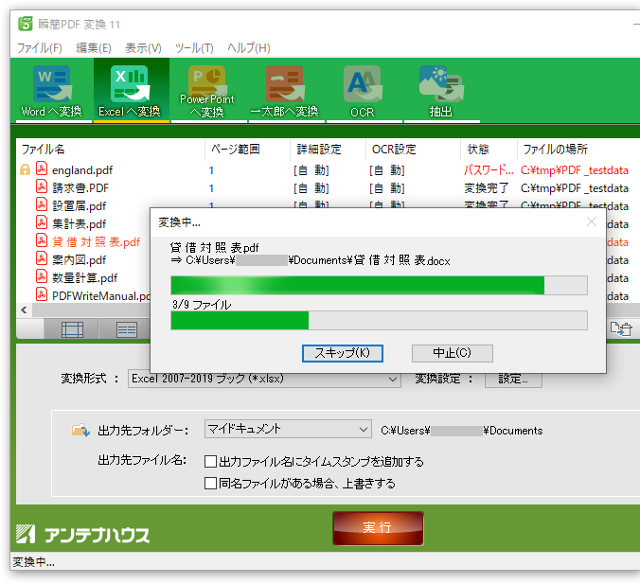
Task: Open the 編集(E) menu
Action: (x=94, y=48)
